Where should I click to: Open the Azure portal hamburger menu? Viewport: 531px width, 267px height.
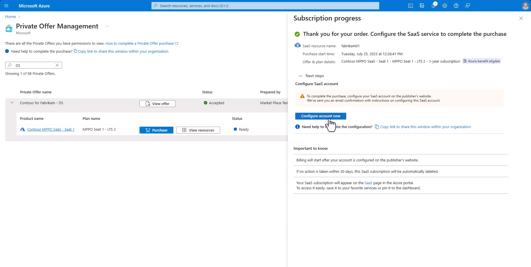tap(6, 6)
